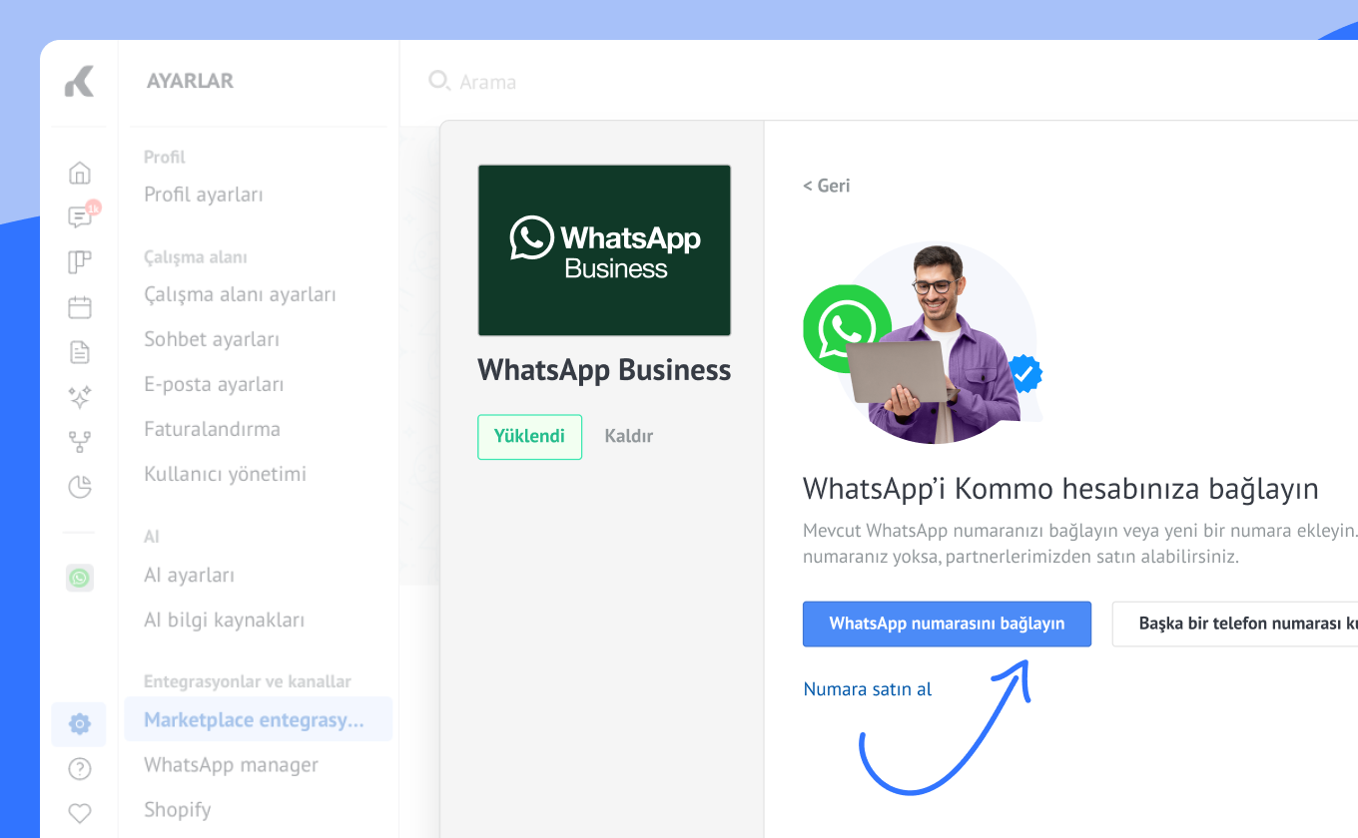Click the Kommo logo icon
The width and height of the screenshot is (1358, 838).
point(79,81)
